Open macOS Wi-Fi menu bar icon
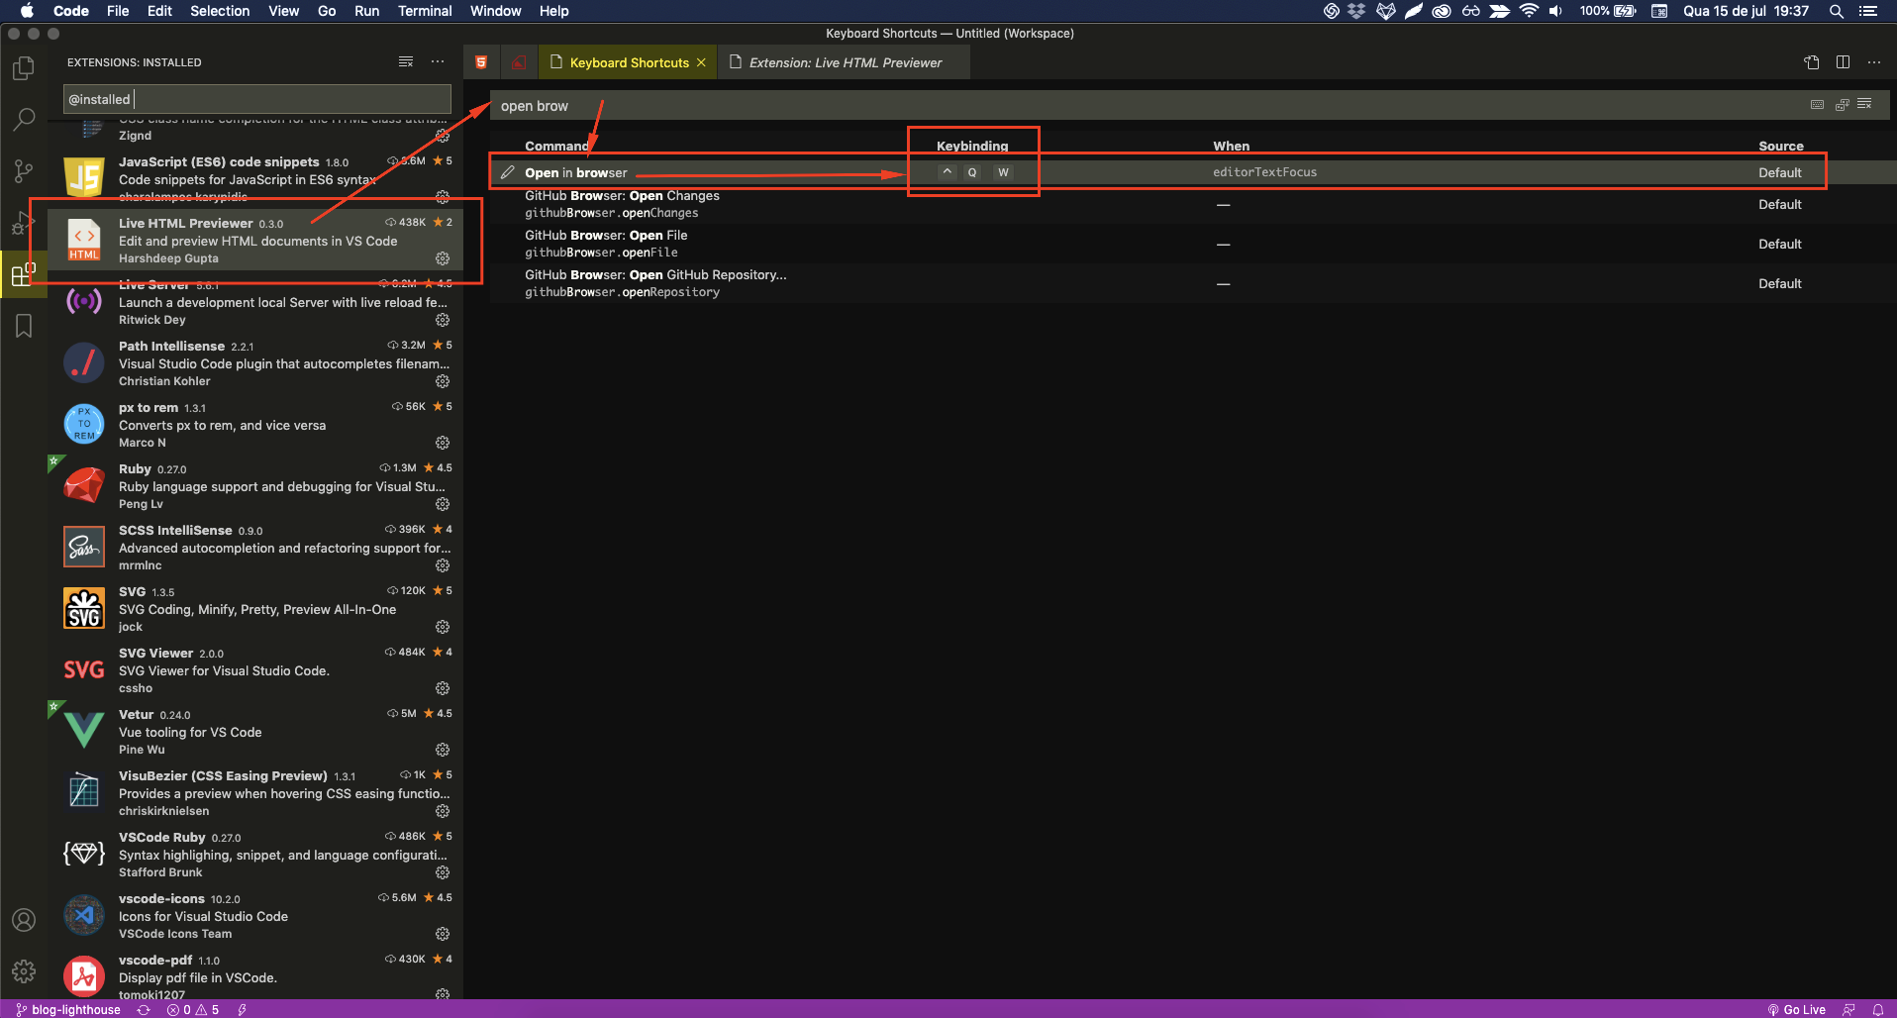Viewport: 1897px width, 1018px height. point(1529,11)
